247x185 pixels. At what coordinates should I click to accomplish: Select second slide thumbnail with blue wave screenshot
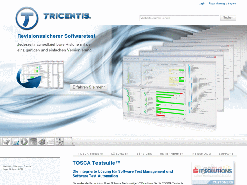click(15, 142)
